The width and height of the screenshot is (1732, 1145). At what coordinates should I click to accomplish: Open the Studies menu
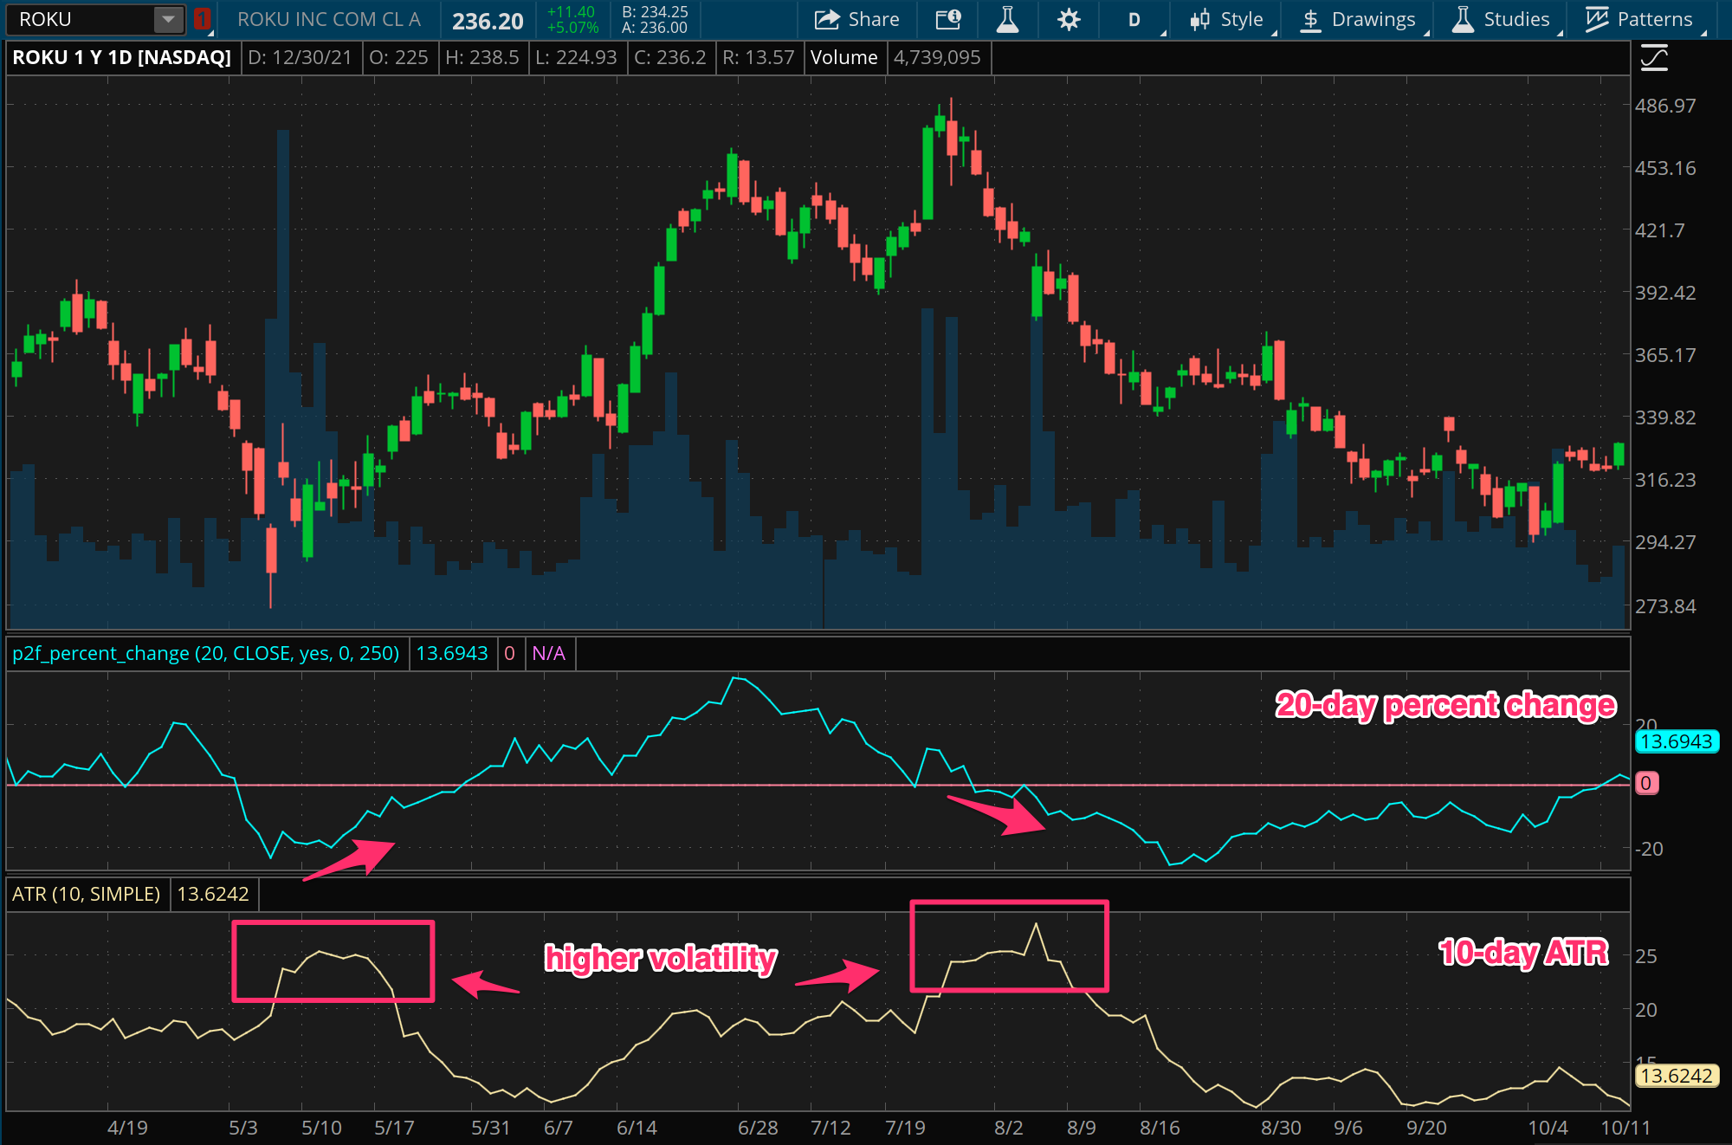click(x=1501, y=19)
